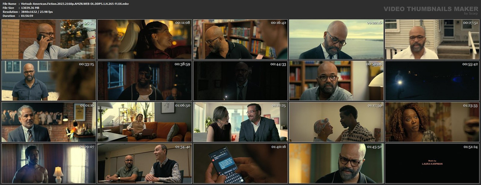This screenshot has height=185, width=481.
Task: Select the thumbnail at 00:27:51
Action: (x=432, y=39)
